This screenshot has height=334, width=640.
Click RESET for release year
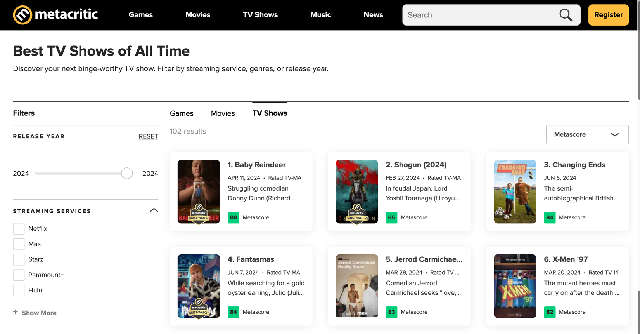[x=148, y=136]
